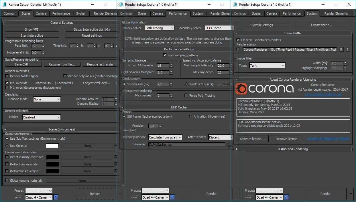Click the ? help button next to render stamp

(348, 49)
